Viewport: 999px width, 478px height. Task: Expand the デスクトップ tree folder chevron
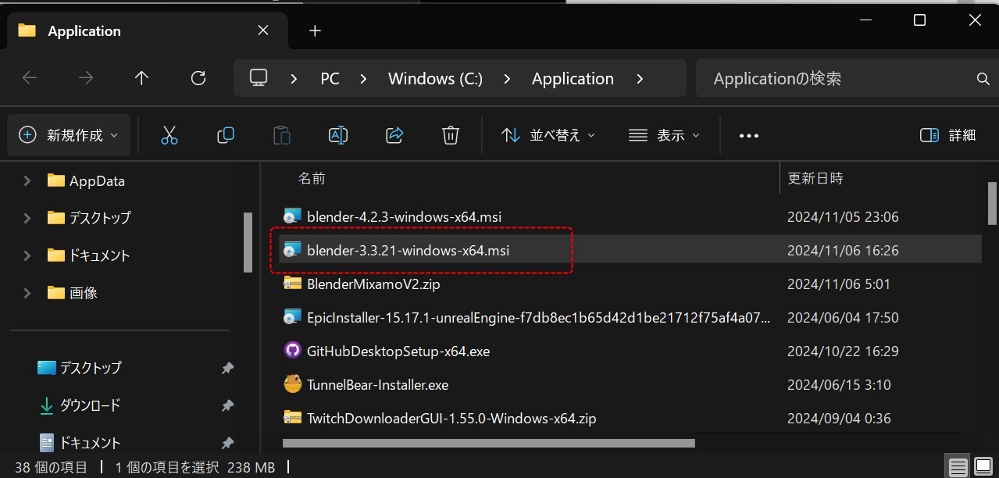(27, 218)
